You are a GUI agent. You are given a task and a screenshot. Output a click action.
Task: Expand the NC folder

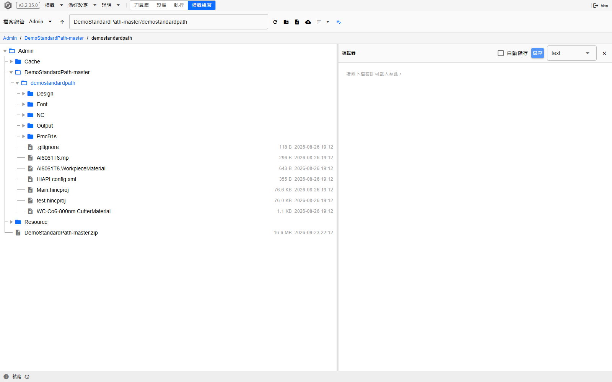24,115
